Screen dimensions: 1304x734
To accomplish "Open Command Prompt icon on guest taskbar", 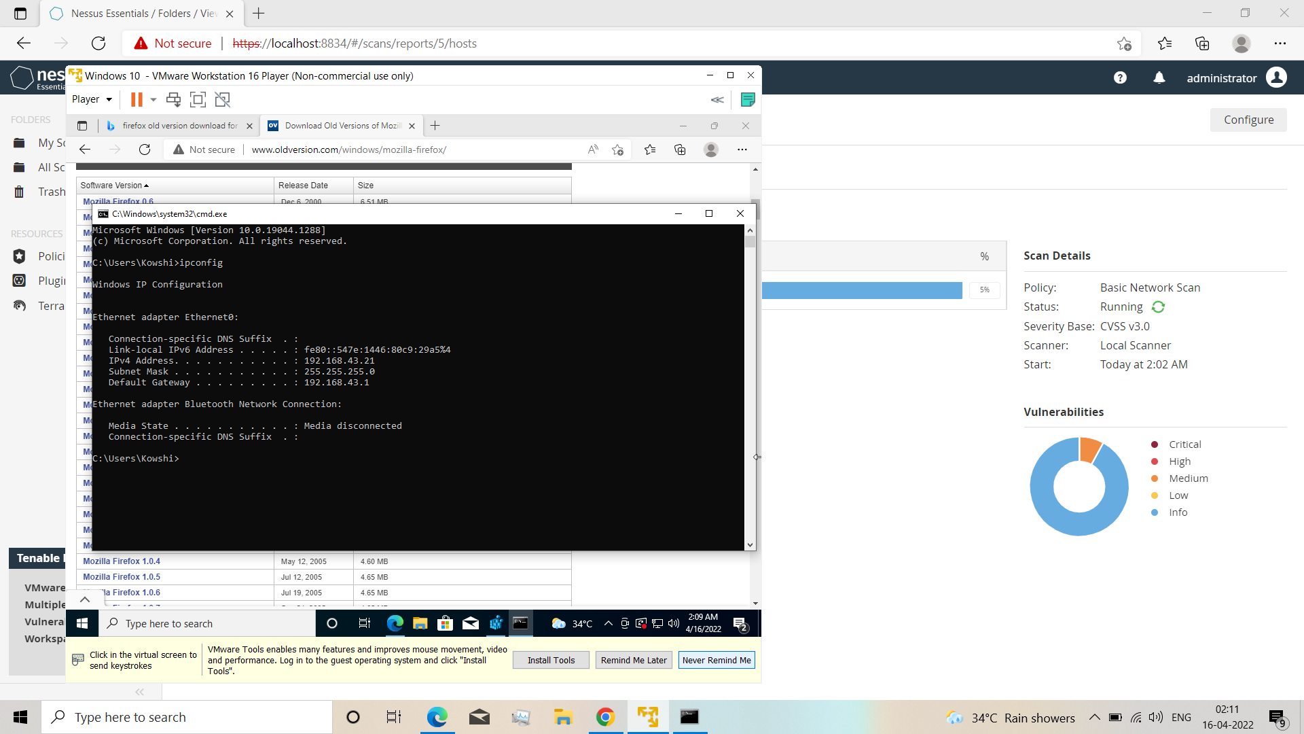I will point(520,623).
